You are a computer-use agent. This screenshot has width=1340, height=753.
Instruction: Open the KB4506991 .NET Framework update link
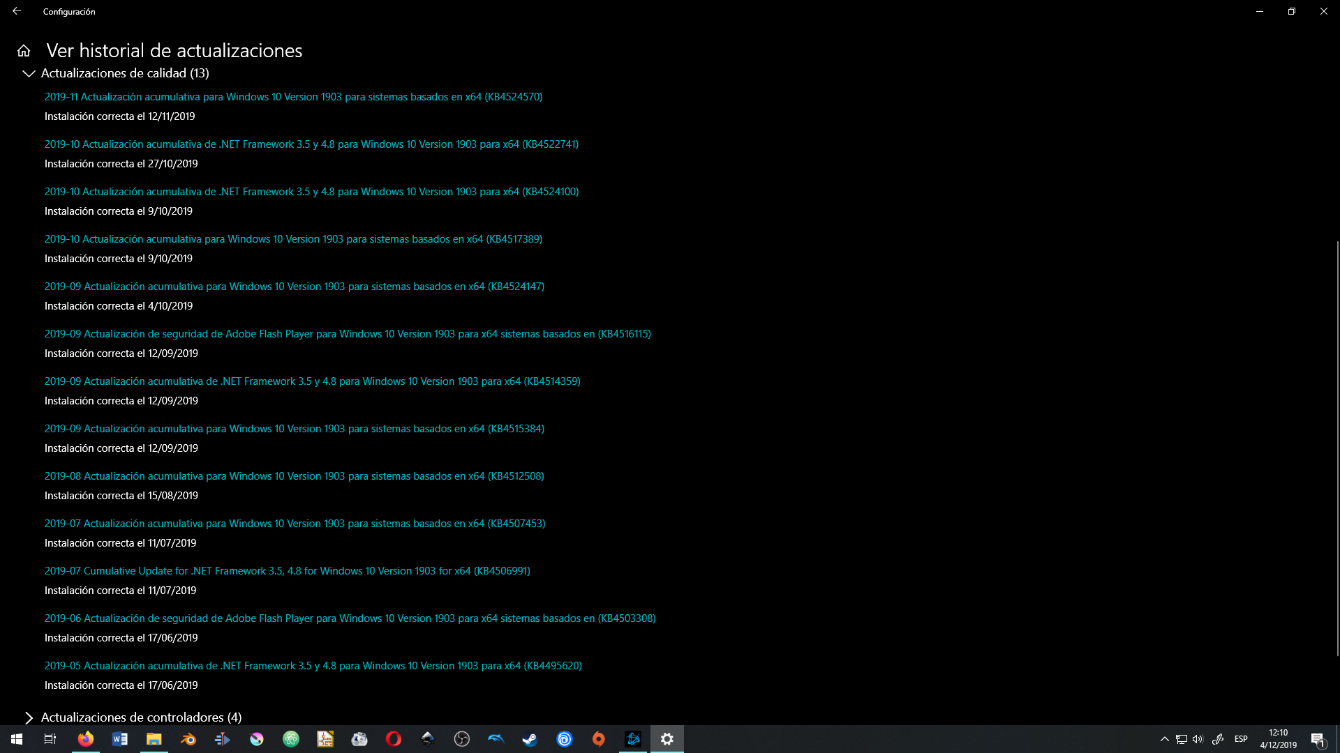[x=287, y=571]
